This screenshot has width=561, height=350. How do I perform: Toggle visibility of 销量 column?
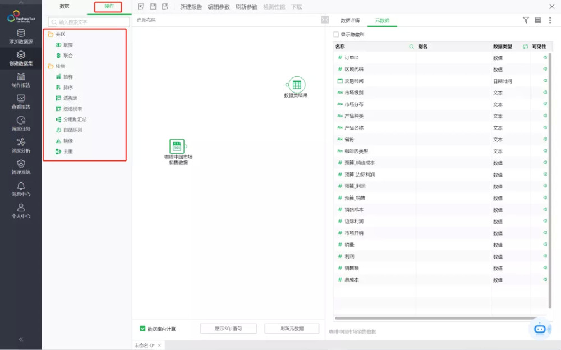click(545, 245)
